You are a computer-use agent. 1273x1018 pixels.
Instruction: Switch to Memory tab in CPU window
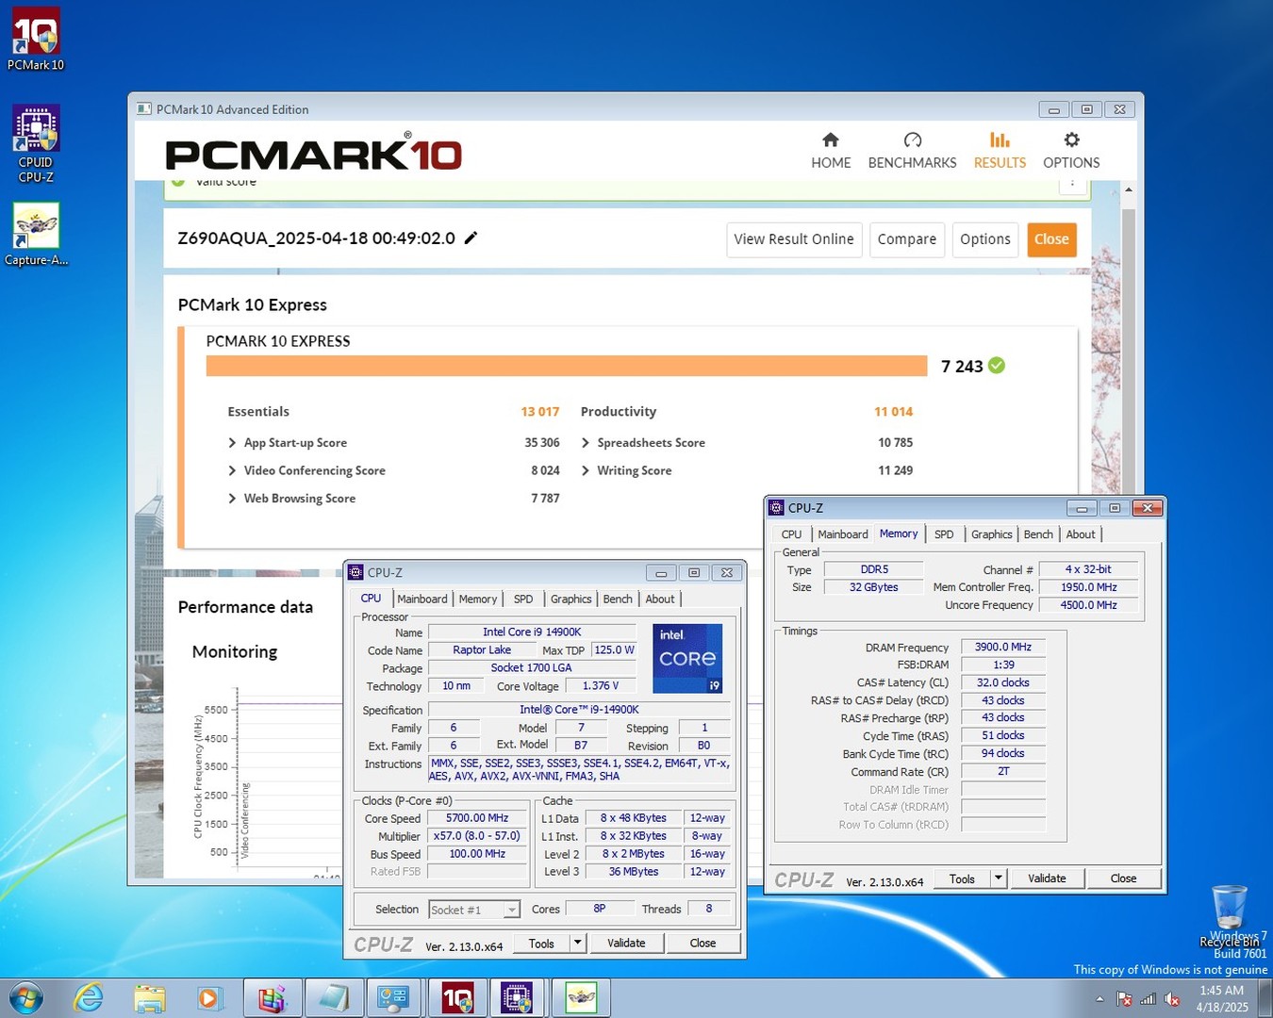pyautogui.click(x=478, y=599)
